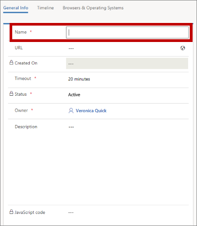Click the Timeout value 20 minutes
197x226 pixels.
[x=79, y=79]
